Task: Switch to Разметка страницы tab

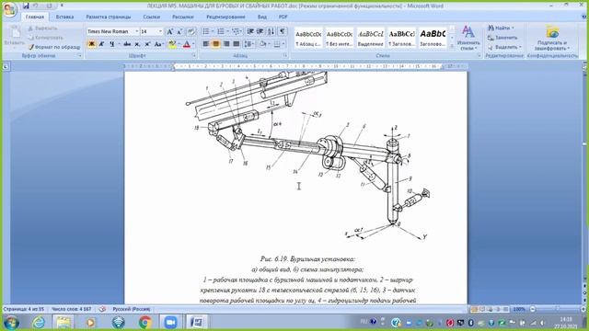Action: 109,17
